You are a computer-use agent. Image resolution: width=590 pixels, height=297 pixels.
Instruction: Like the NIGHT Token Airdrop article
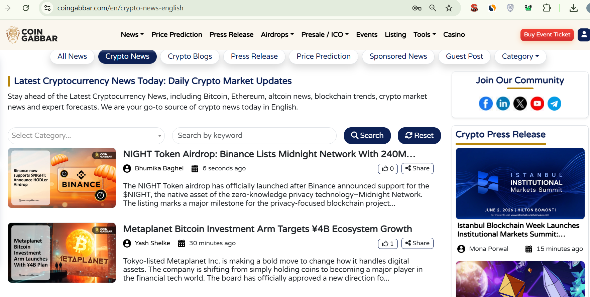coord(387,168)
